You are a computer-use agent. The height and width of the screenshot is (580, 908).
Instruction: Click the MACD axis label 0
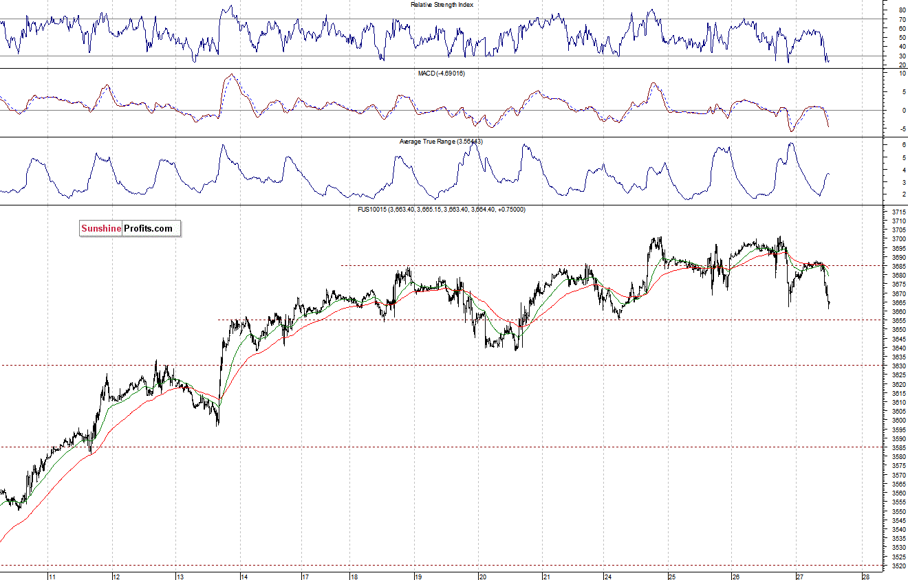903,110
